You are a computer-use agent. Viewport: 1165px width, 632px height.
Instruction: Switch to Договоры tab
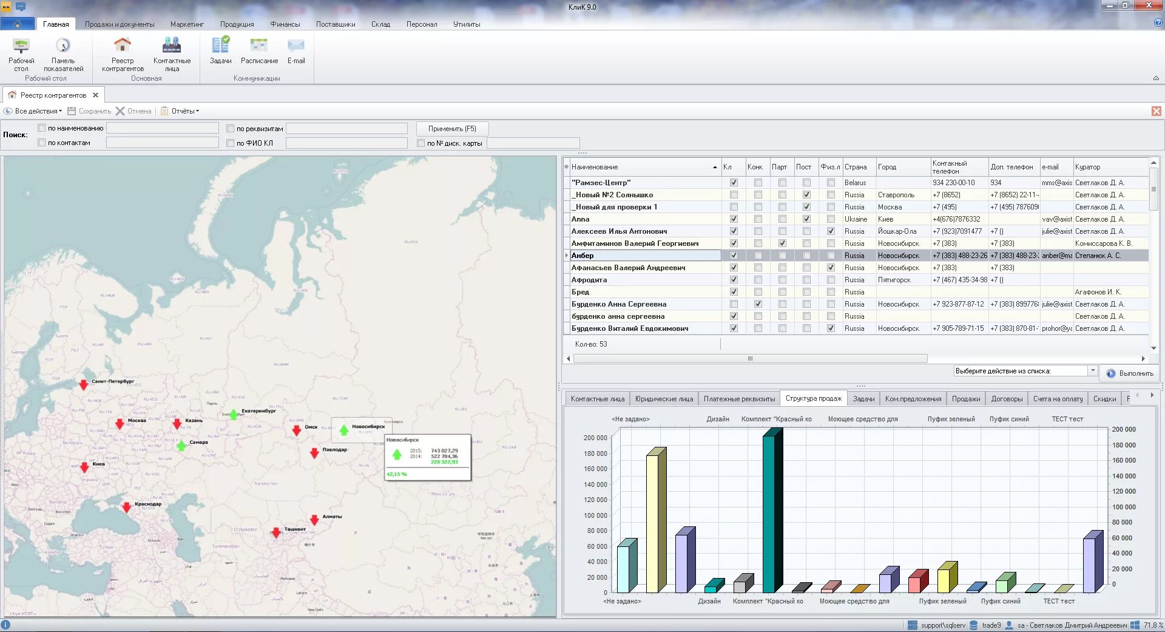(1007, 399)
